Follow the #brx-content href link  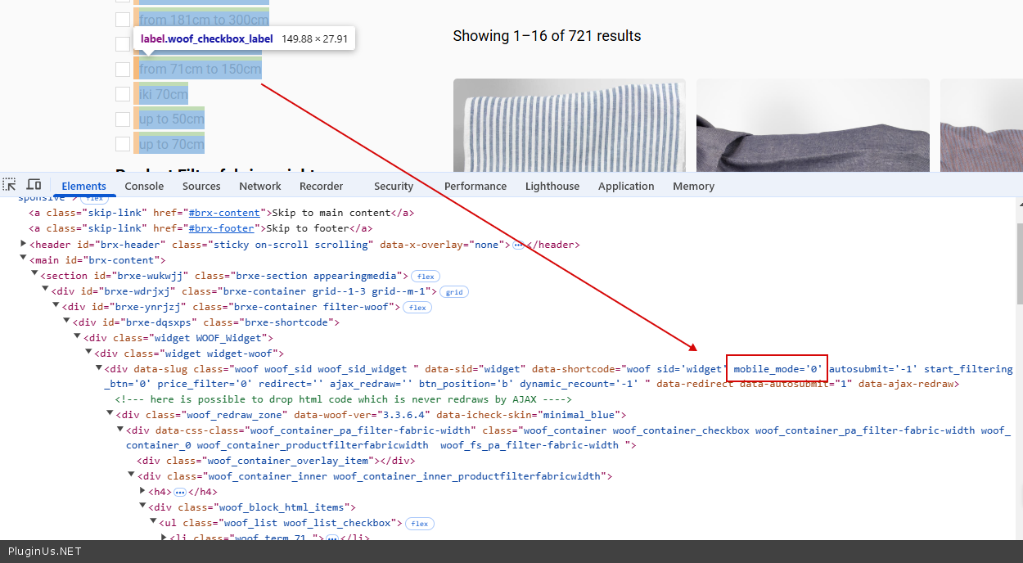click(224, 213)
